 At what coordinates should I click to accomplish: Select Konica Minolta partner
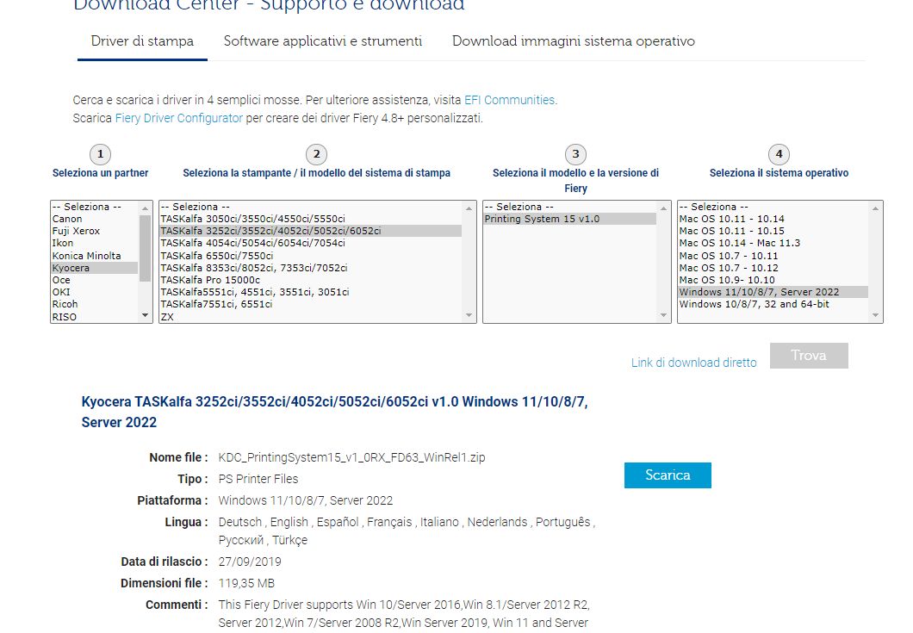pos(95,256)
